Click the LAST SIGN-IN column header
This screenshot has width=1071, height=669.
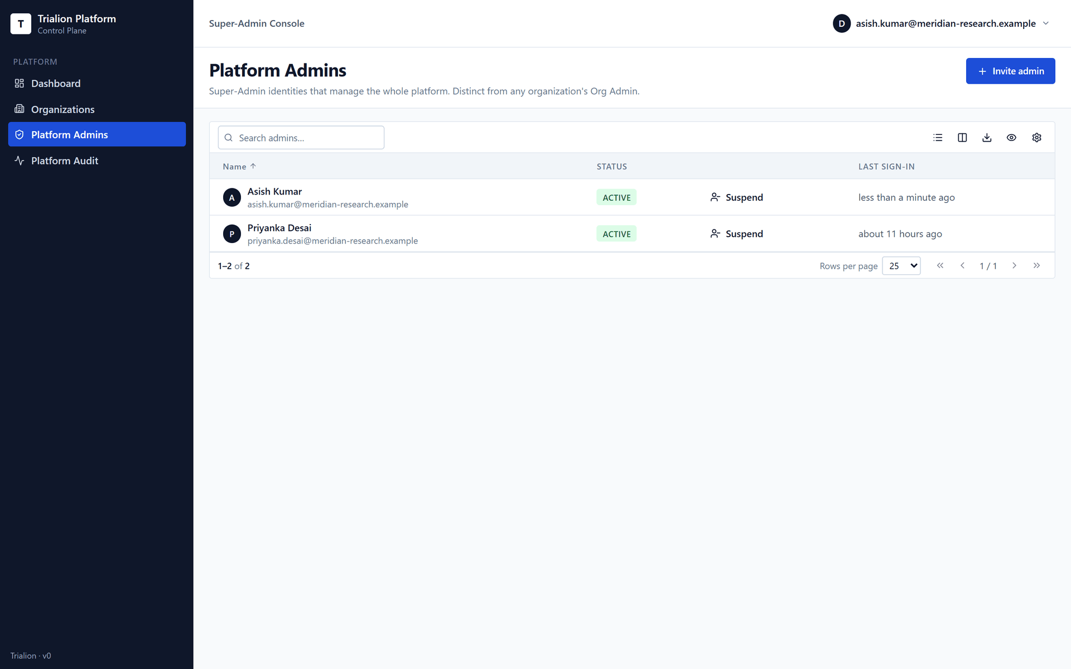(886, 167)
